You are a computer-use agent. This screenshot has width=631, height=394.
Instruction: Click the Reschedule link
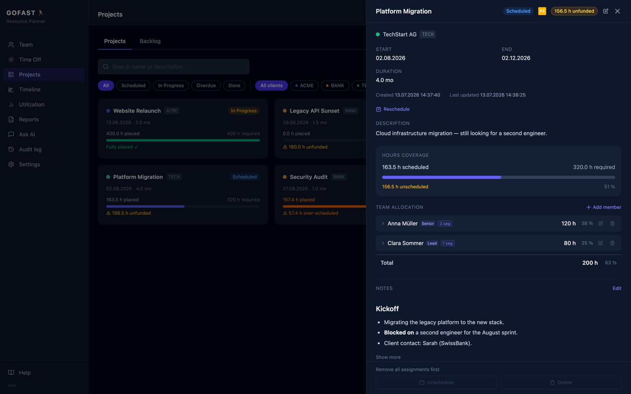click(x=393, y=109)
